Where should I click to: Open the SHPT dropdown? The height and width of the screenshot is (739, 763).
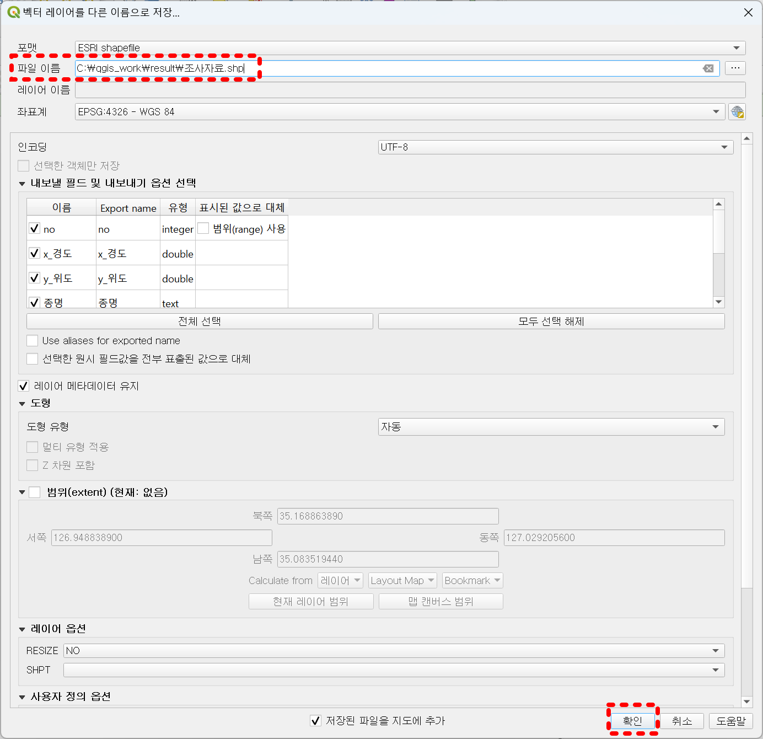(x=394, y=670)
